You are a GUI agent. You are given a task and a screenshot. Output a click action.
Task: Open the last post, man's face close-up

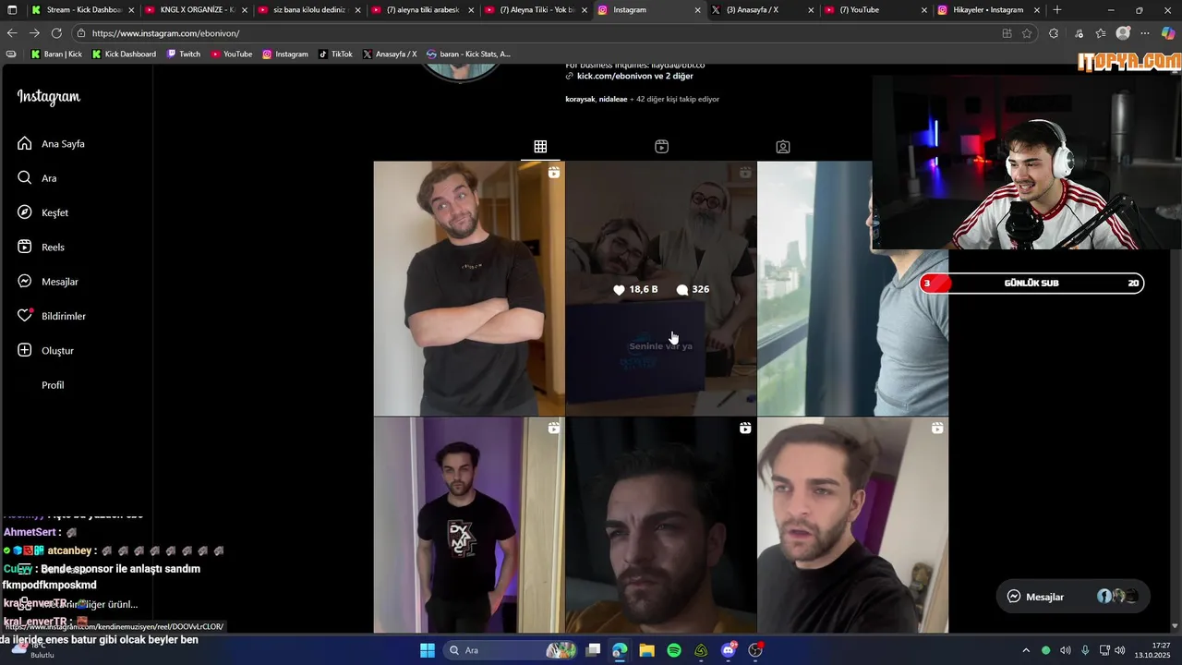(x=853, y=525)
